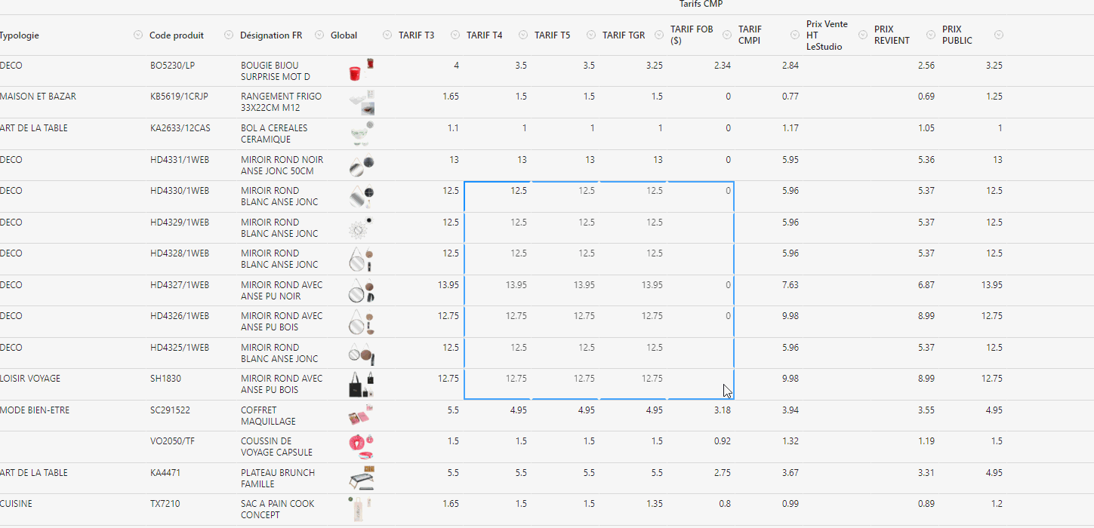Open the TARIF T4 column menu icon
Screen dimensions: 1094x528
523,35
